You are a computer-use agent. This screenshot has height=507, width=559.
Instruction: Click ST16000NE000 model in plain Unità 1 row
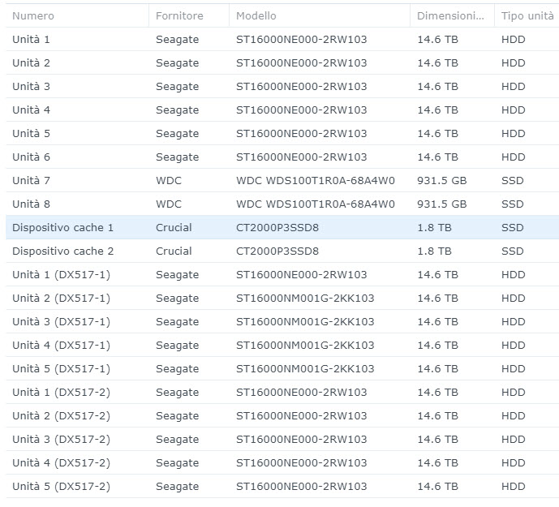(302, 39)
